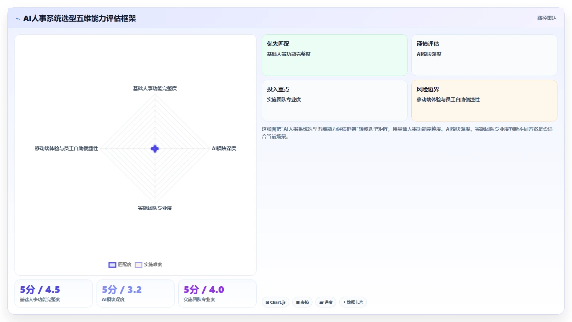Click the 匹配度 legend color box
Viewport: 572px width, 322px height.
[x=112, y=265]
